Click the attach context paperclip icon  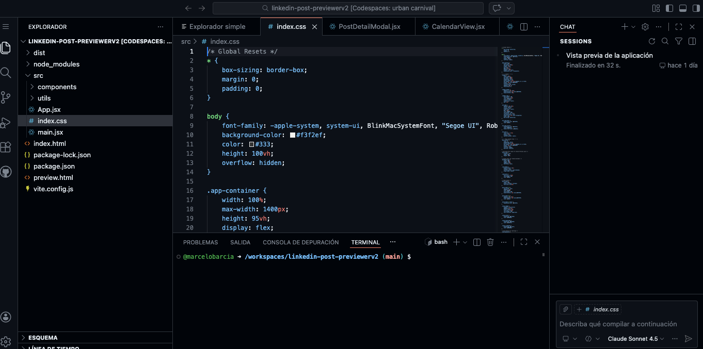pos(566,309)
